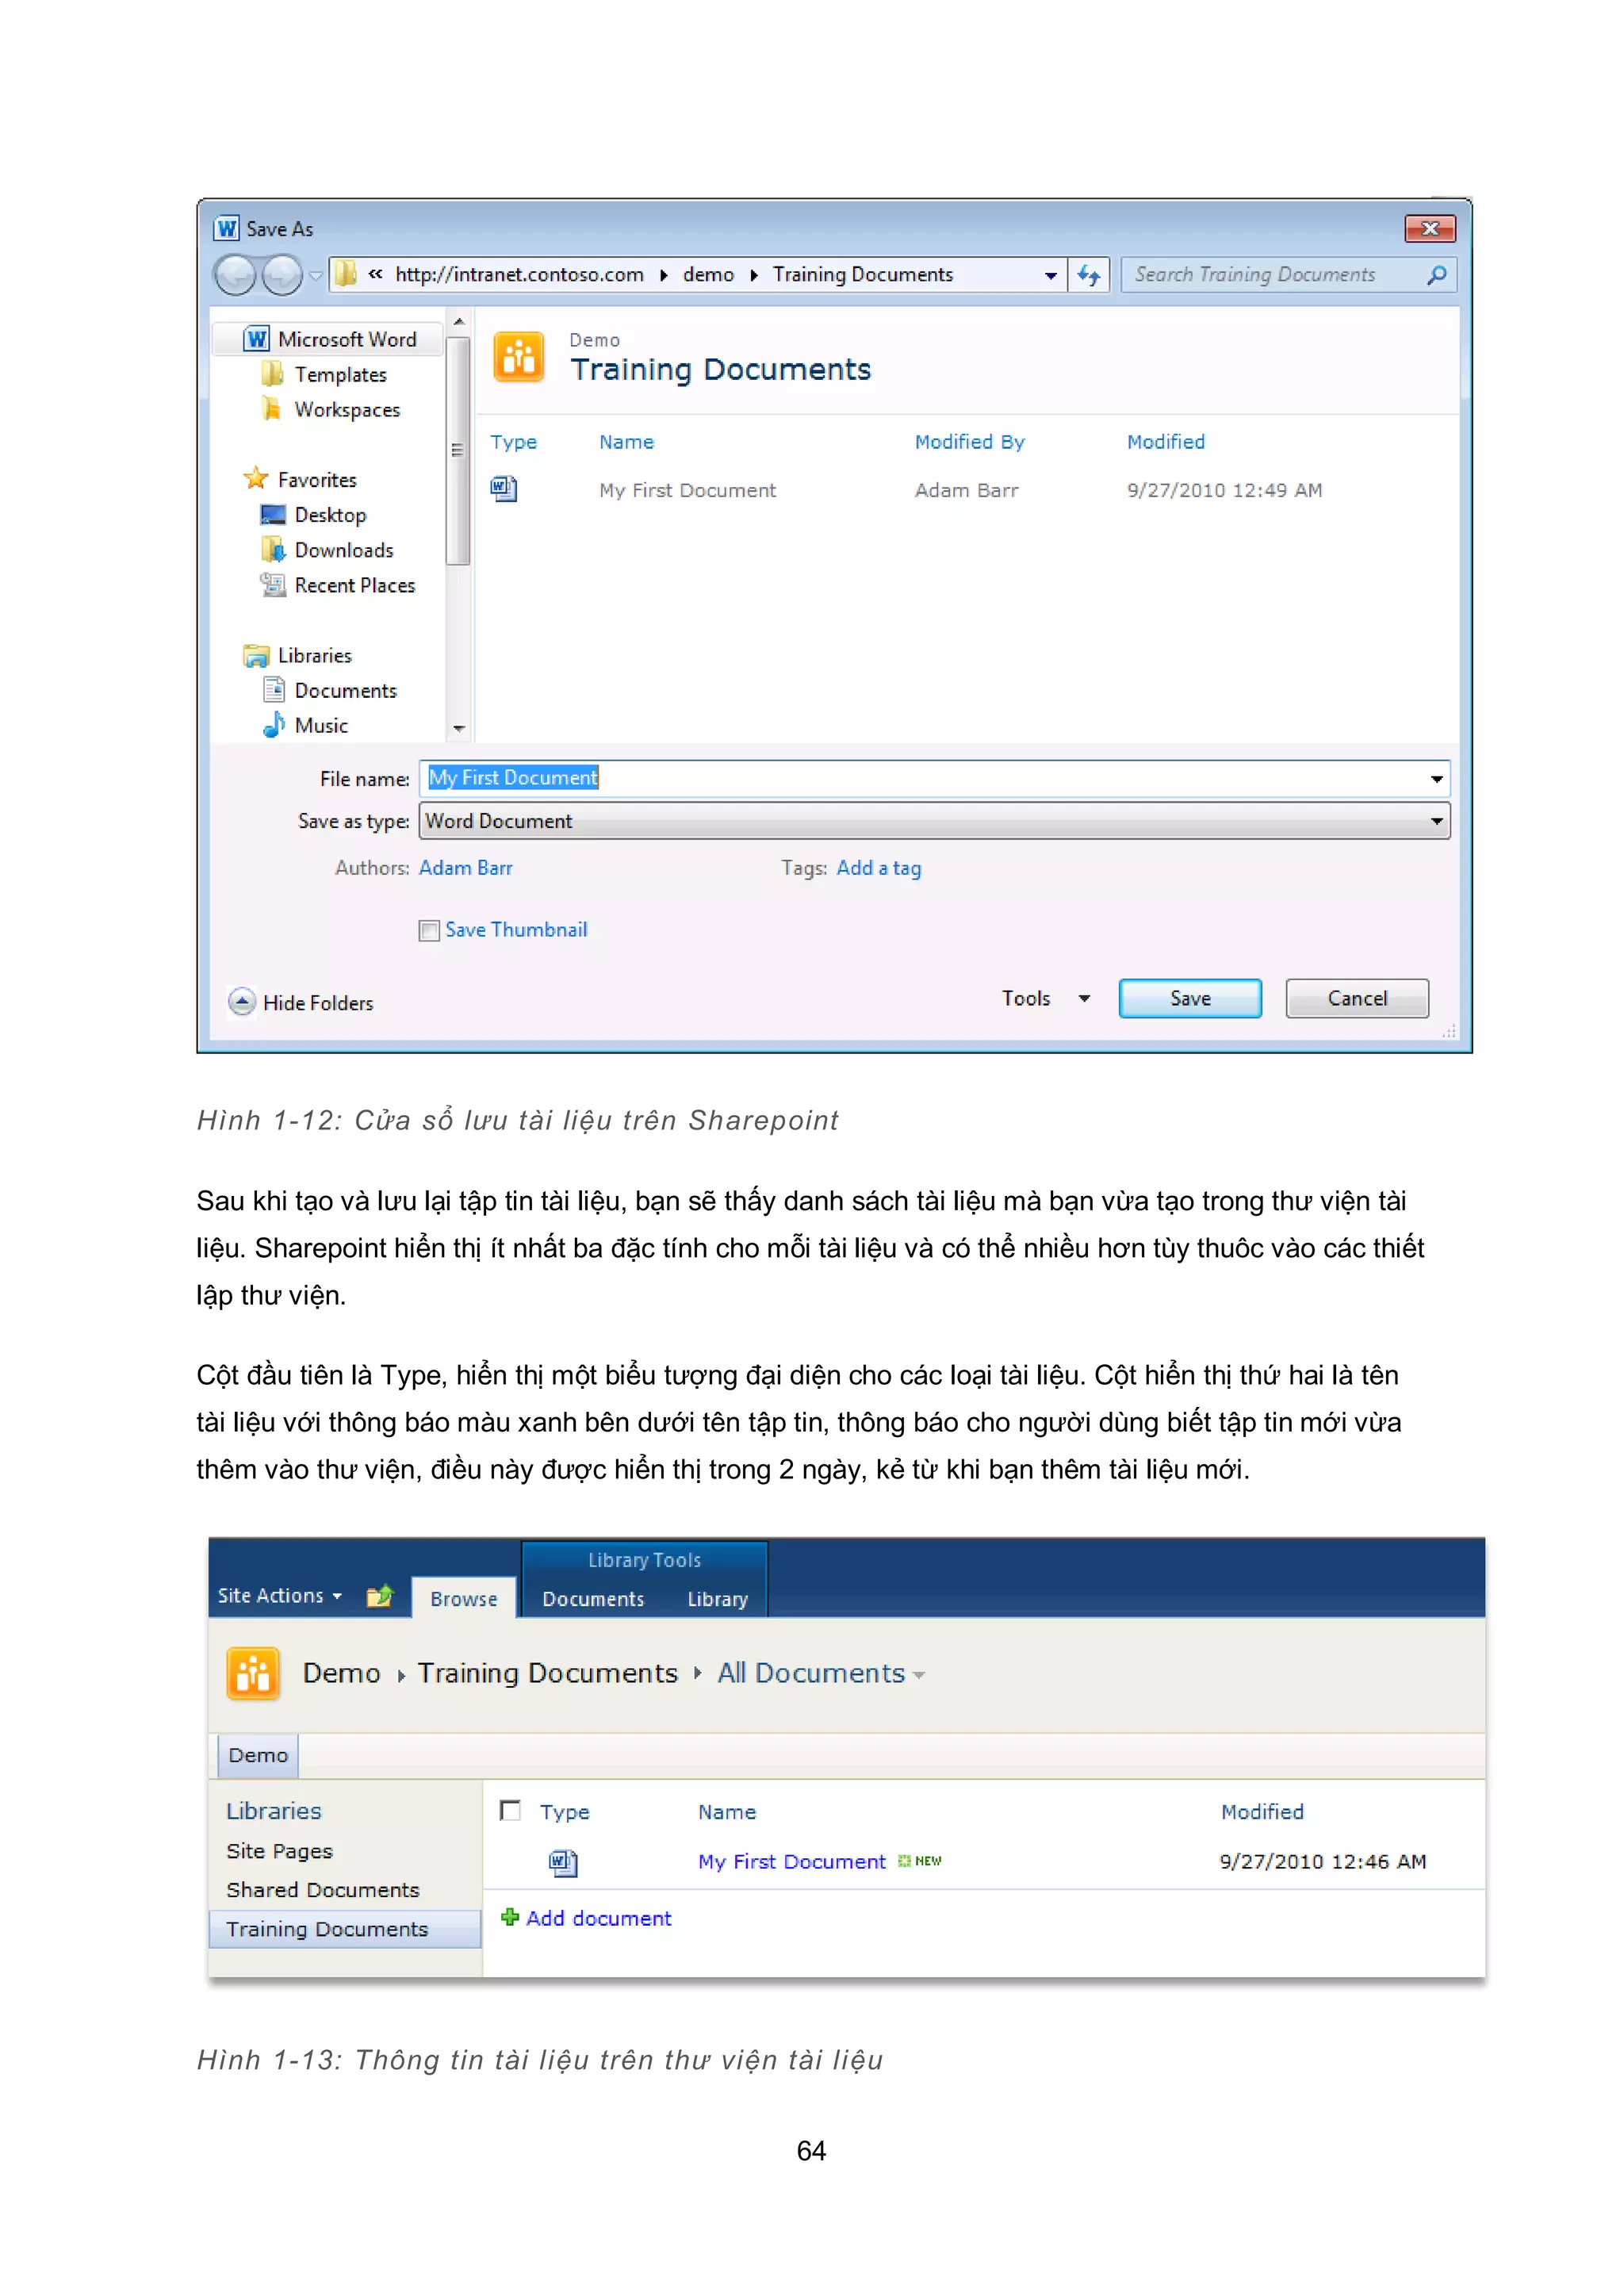Open the Workspaces folder in navigation pane
The image size is (1624, 2296).
(x=331, y=410)
